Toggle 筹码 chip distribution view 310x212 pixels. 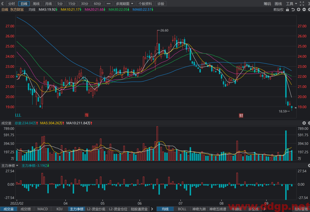pyautogui.click(x=267, y=4)
